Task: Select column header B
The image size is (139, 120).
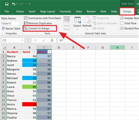Action: point(29,48)
